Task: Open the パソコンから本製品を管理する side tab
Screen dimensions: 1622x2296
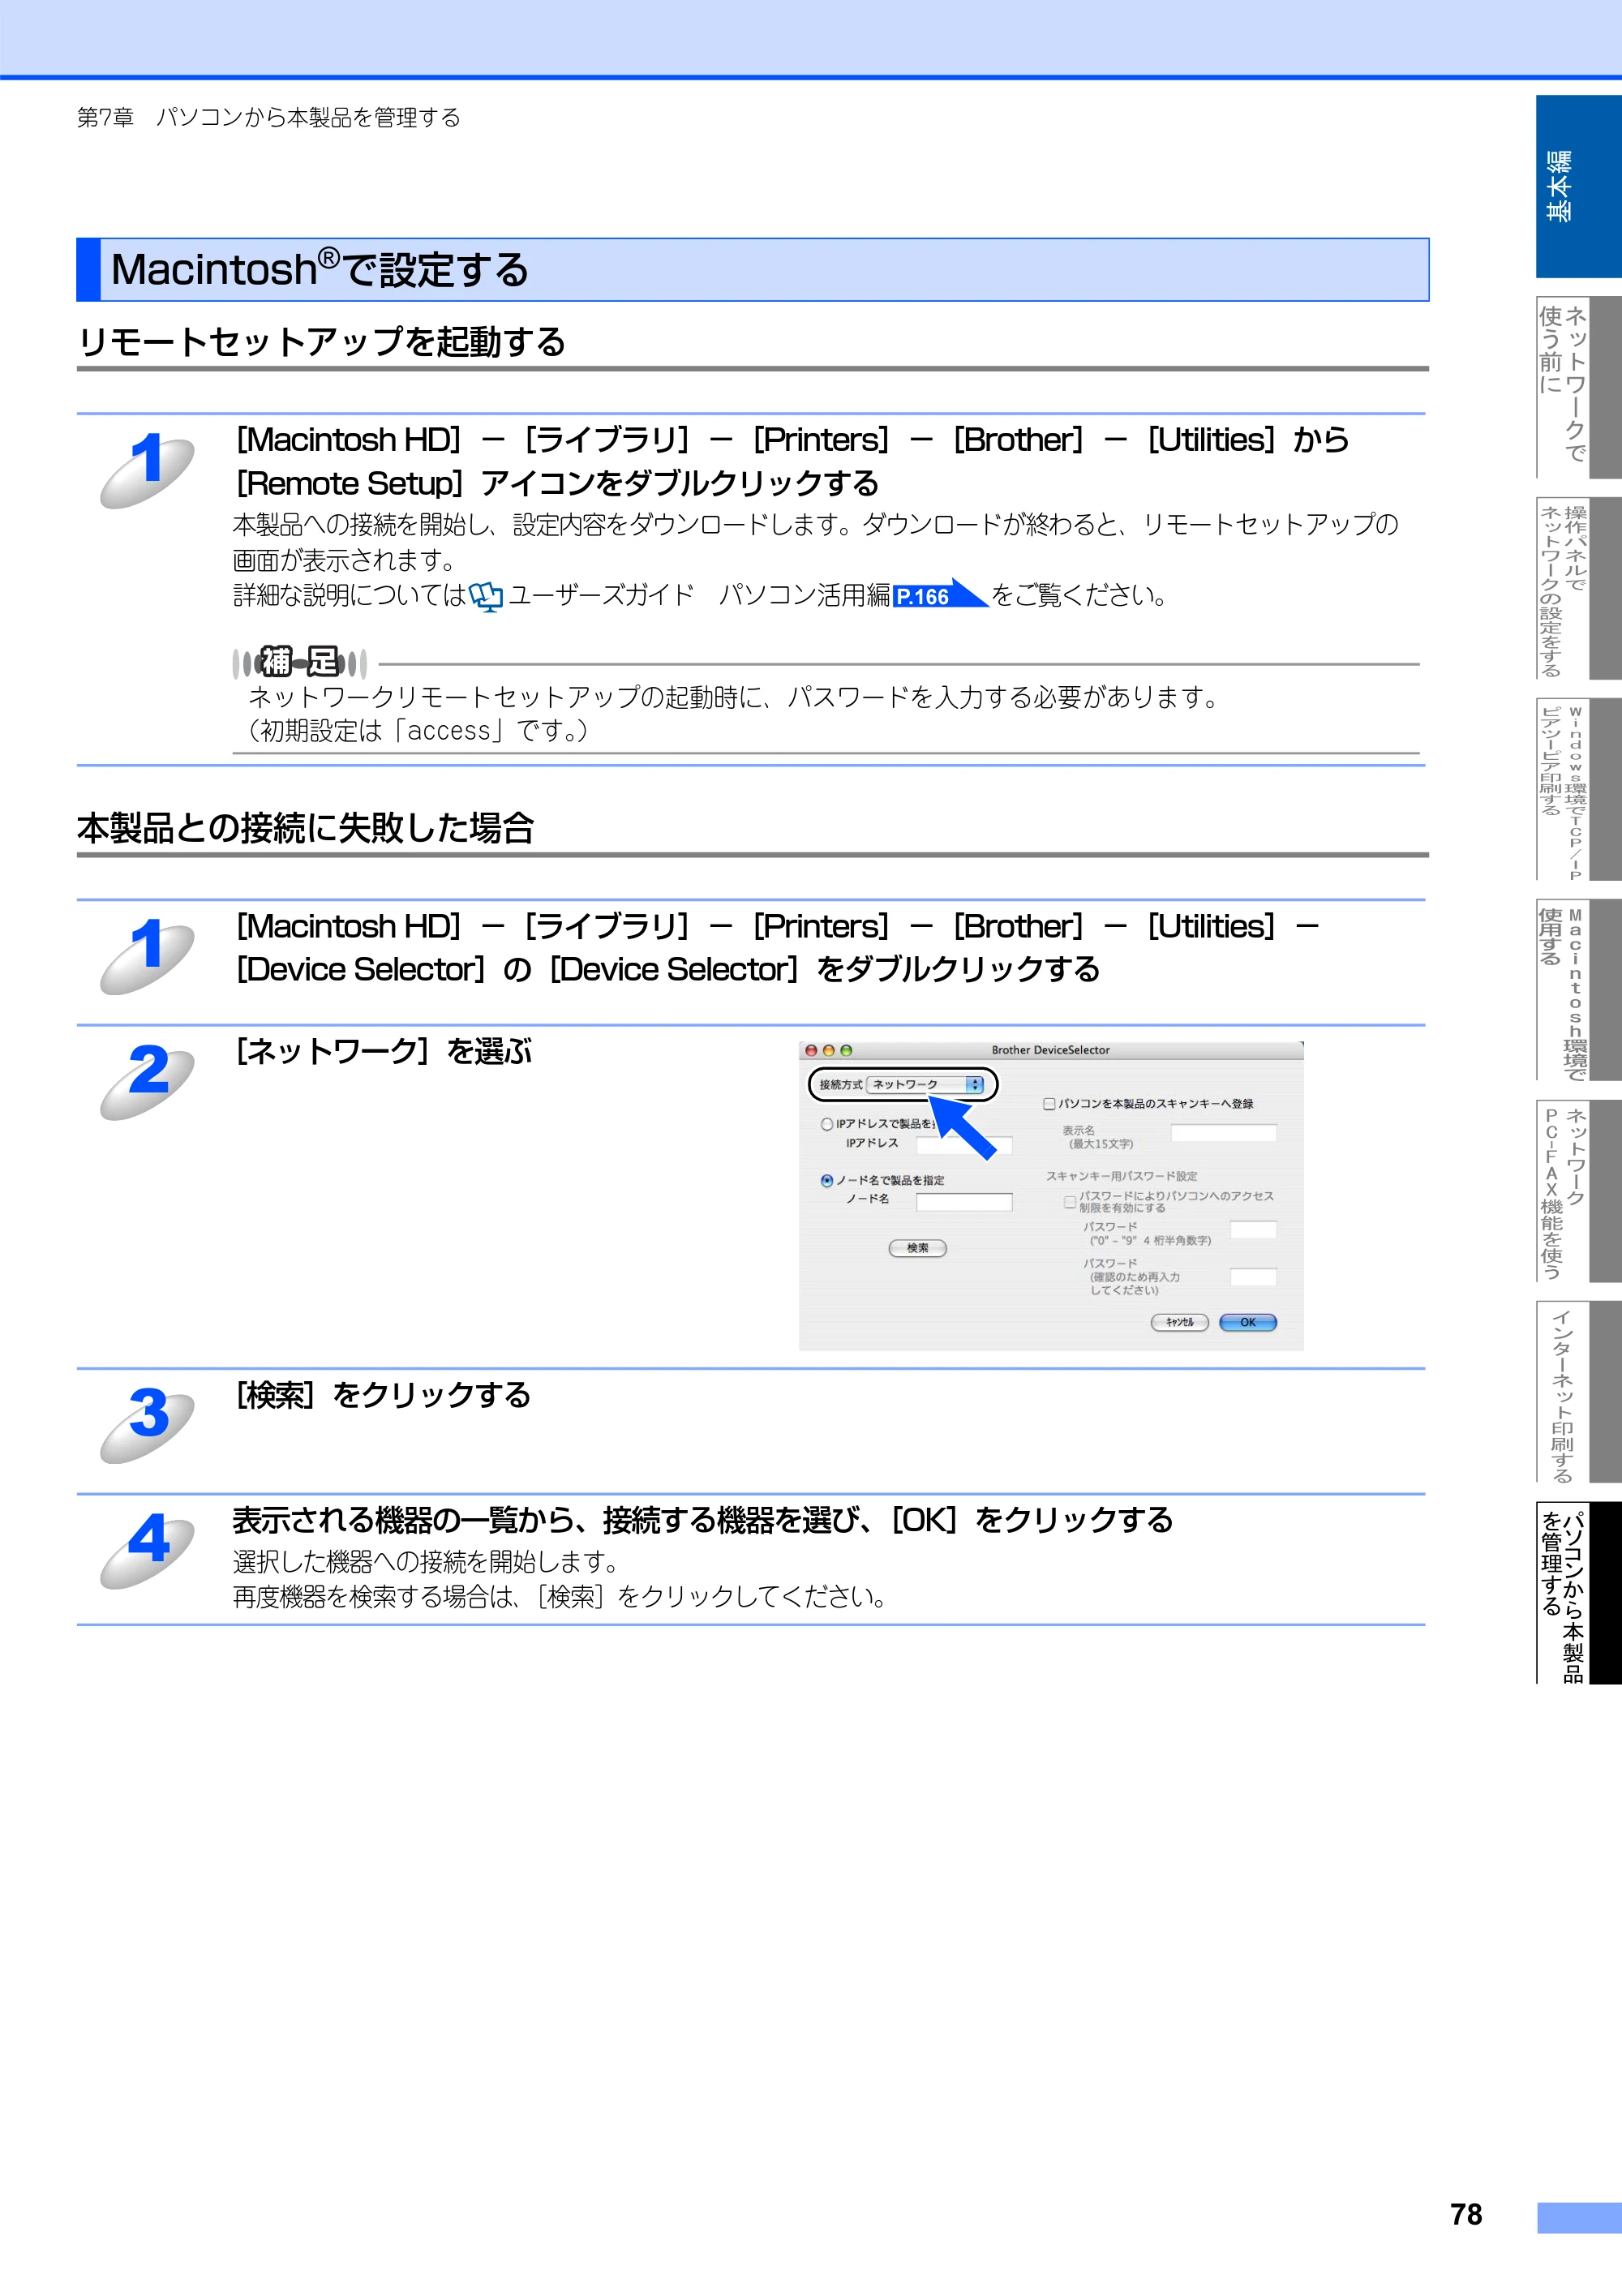Action: pos(1579,1593)
